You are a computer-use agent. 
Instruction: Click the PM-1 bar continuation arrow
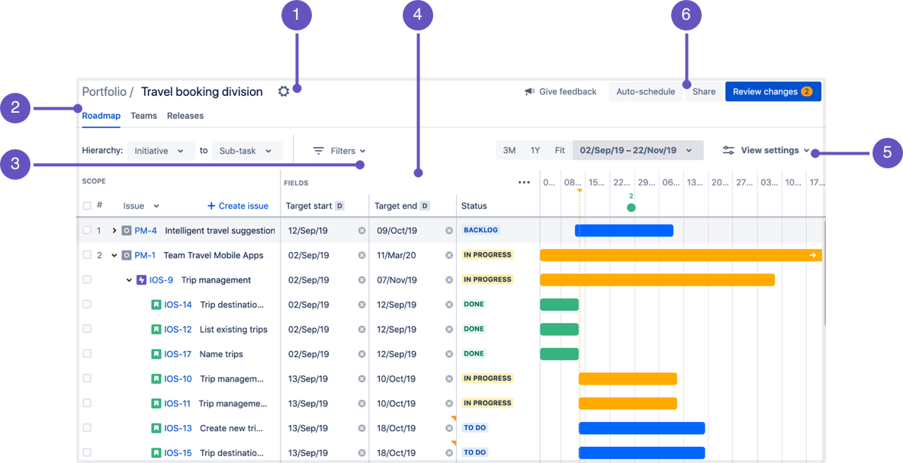(x=812, y=255)
